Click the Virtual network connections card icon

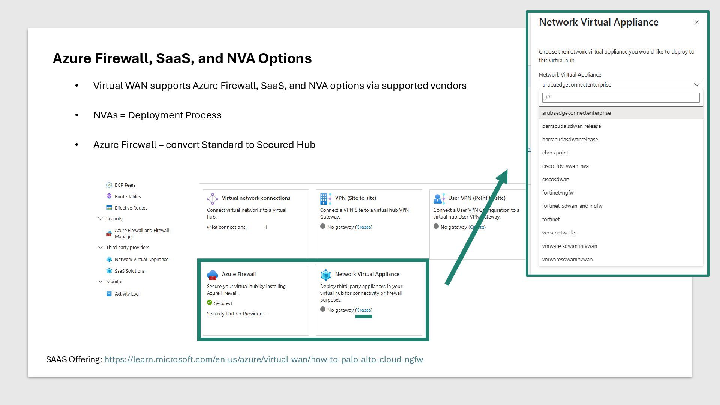point(213,199)
